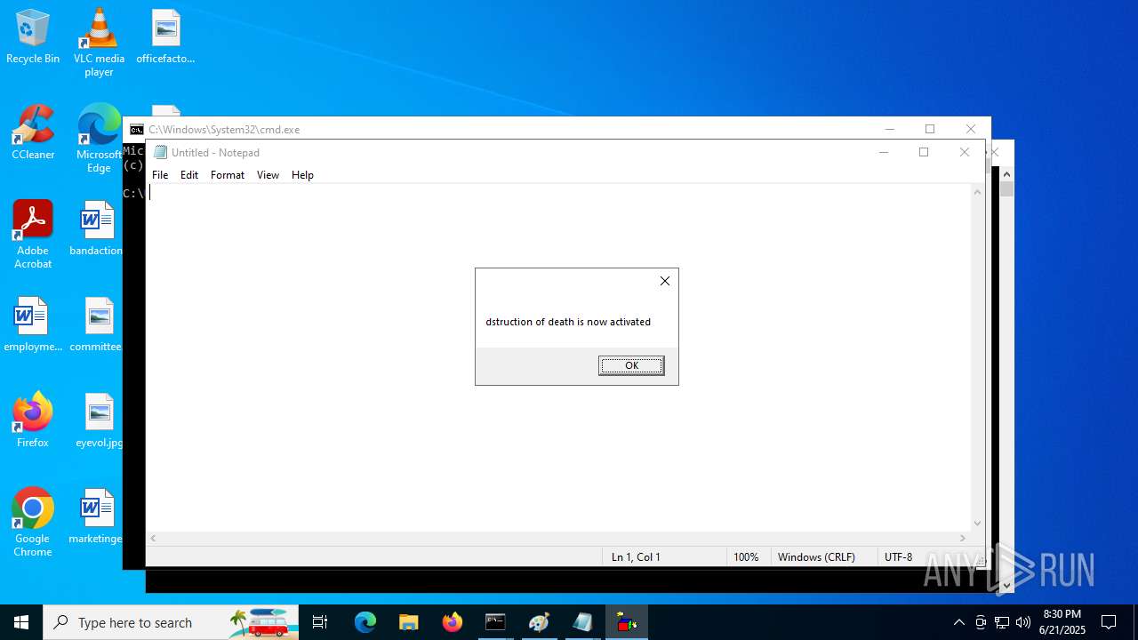The height and width of the screenshot is (640, 1138).
Task: Open File Explorer from the taskbar
Action: tap(408, 622)
